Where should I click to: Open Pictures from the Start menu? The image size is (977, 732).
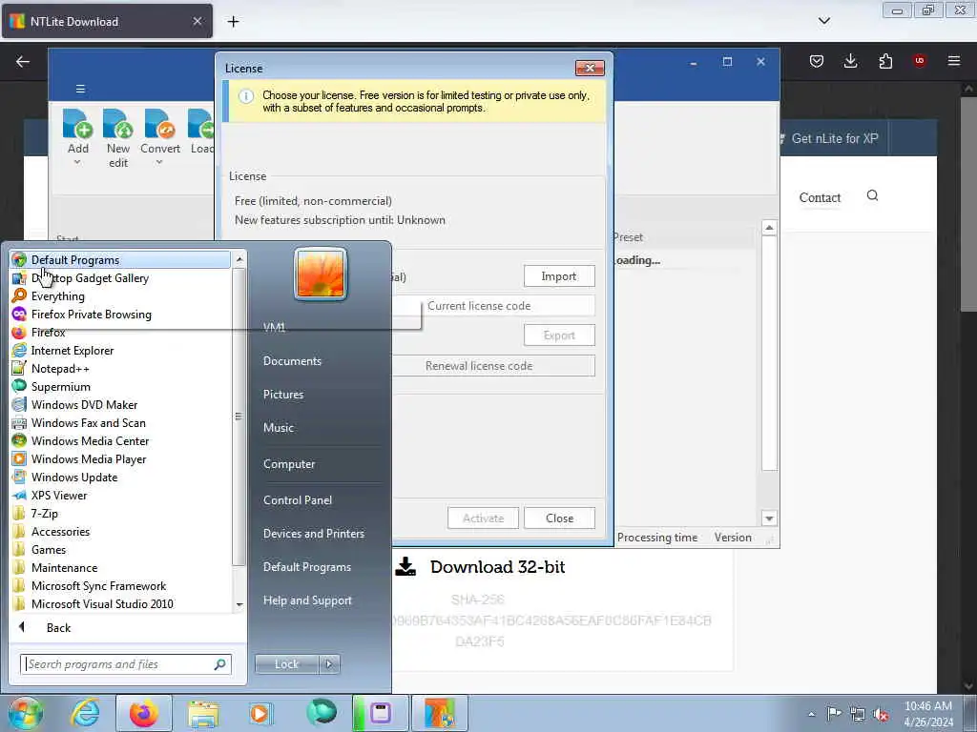[283, 394]
